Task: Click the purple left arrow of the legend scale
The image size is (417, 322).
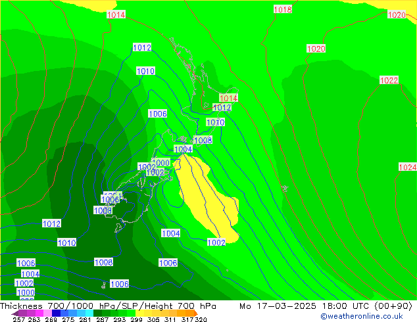Action: tap(15, 313)
